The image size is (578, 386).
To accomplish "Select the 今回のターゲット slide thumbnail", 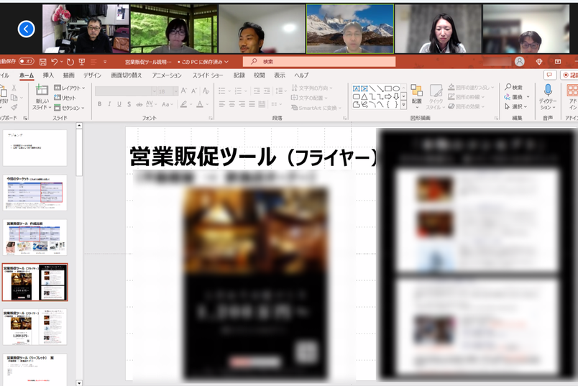I will tap(35, 192).
